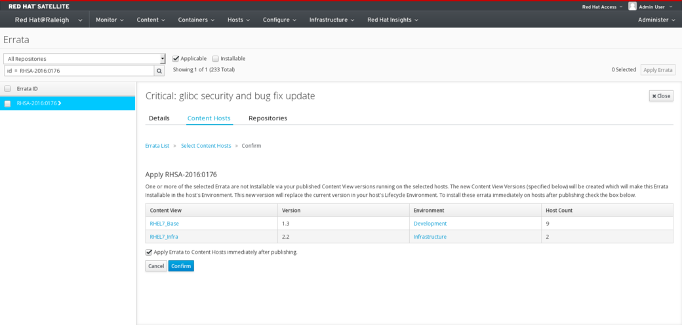This screenshot has height=325, width=682.
Task: Click the 0 Selected label
Action: 624,69
